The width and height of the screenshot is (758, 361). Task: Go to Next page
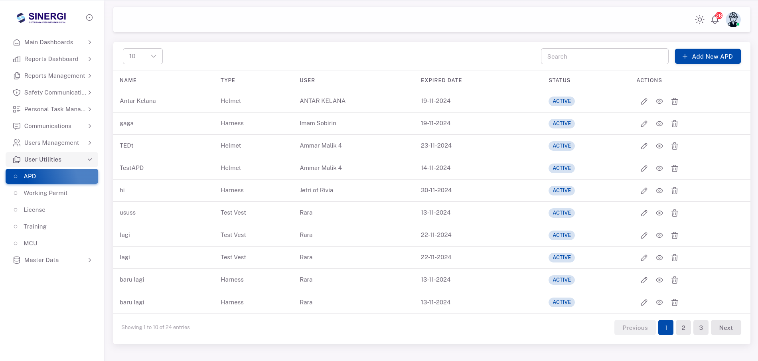(726, 327)
